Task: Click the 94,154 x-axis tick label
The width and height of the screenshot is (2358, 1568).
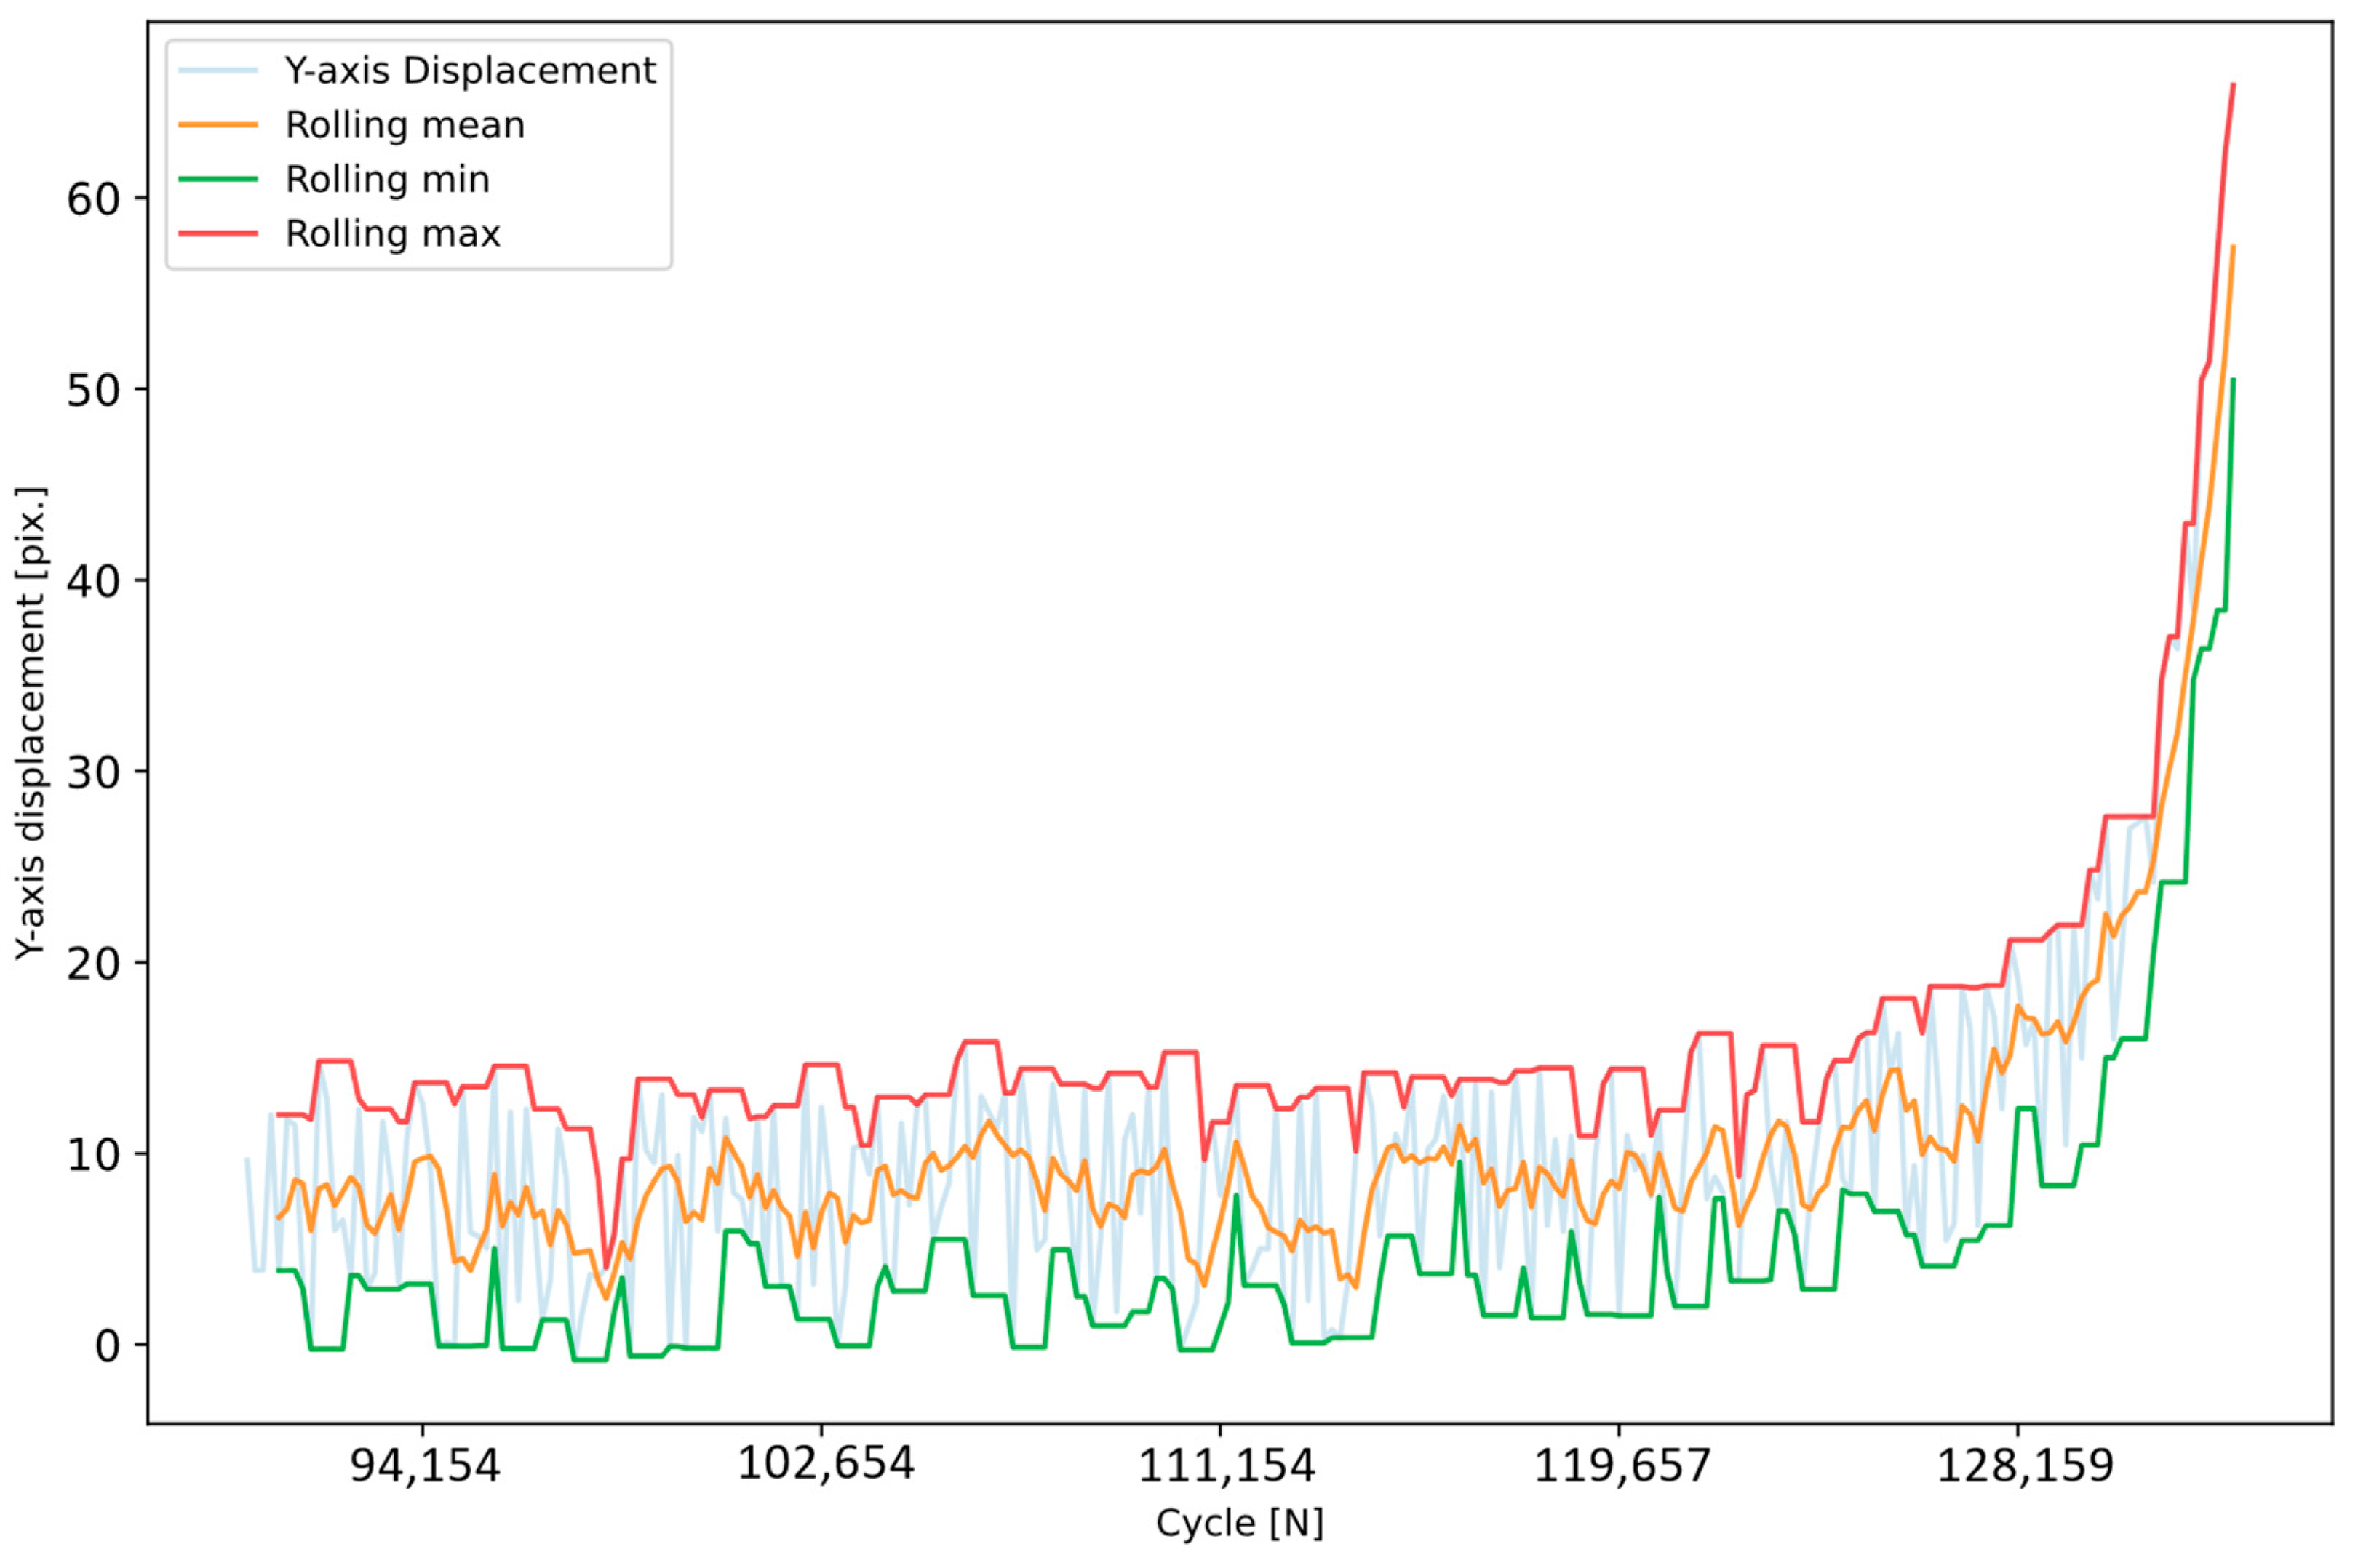Action: coord(424,1466)
